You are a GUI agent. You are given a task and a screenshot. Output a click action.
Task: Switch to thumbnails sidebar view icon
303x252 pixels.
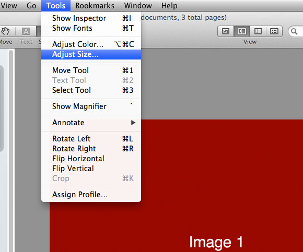[242, 31]
